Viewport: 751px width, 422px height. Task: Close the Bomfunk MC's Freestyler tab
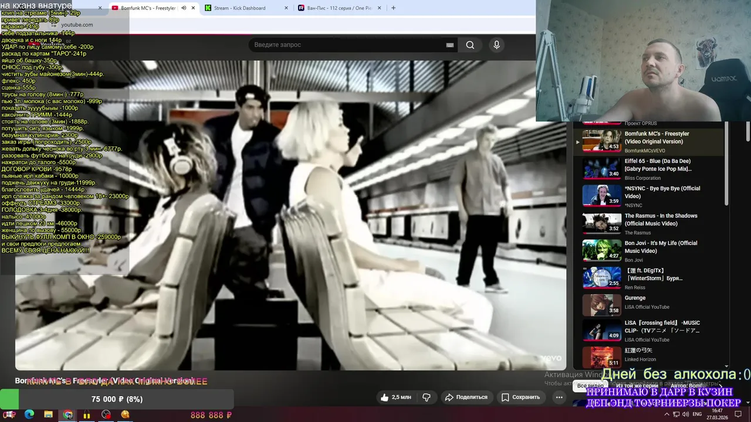point(193,8)
